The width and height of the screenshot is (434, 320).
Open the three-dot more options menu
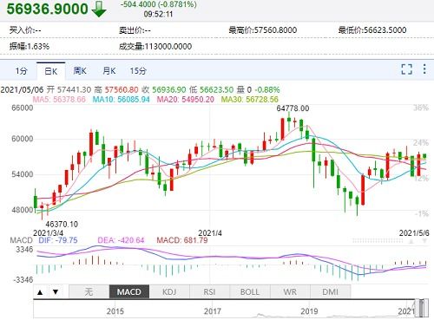click(x=424, y=69)
